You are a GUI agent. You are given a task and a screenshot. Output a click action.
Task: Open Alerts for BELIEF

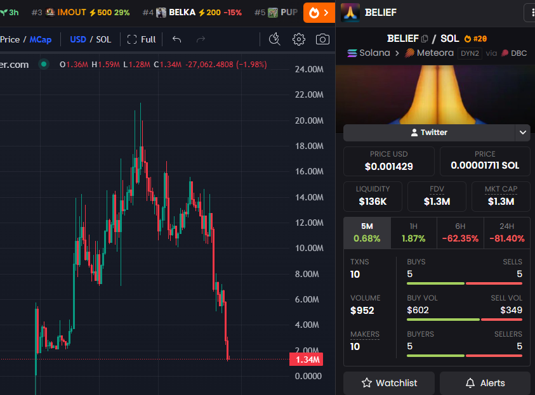pyautogui.click(x=485, y=383)
